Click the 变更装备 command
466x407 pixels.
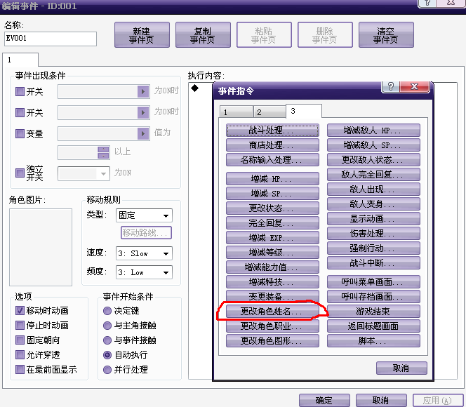click(272, 297)
